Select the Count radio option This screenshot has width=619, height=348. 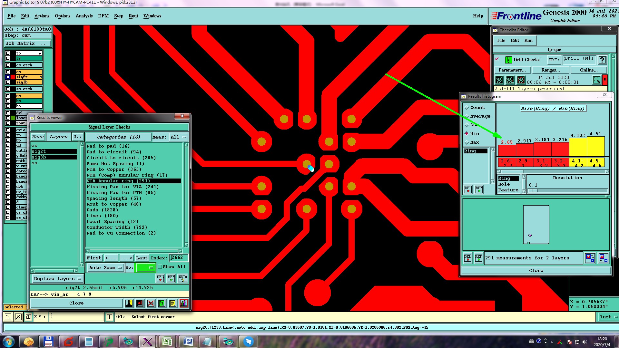pos(467,108)
